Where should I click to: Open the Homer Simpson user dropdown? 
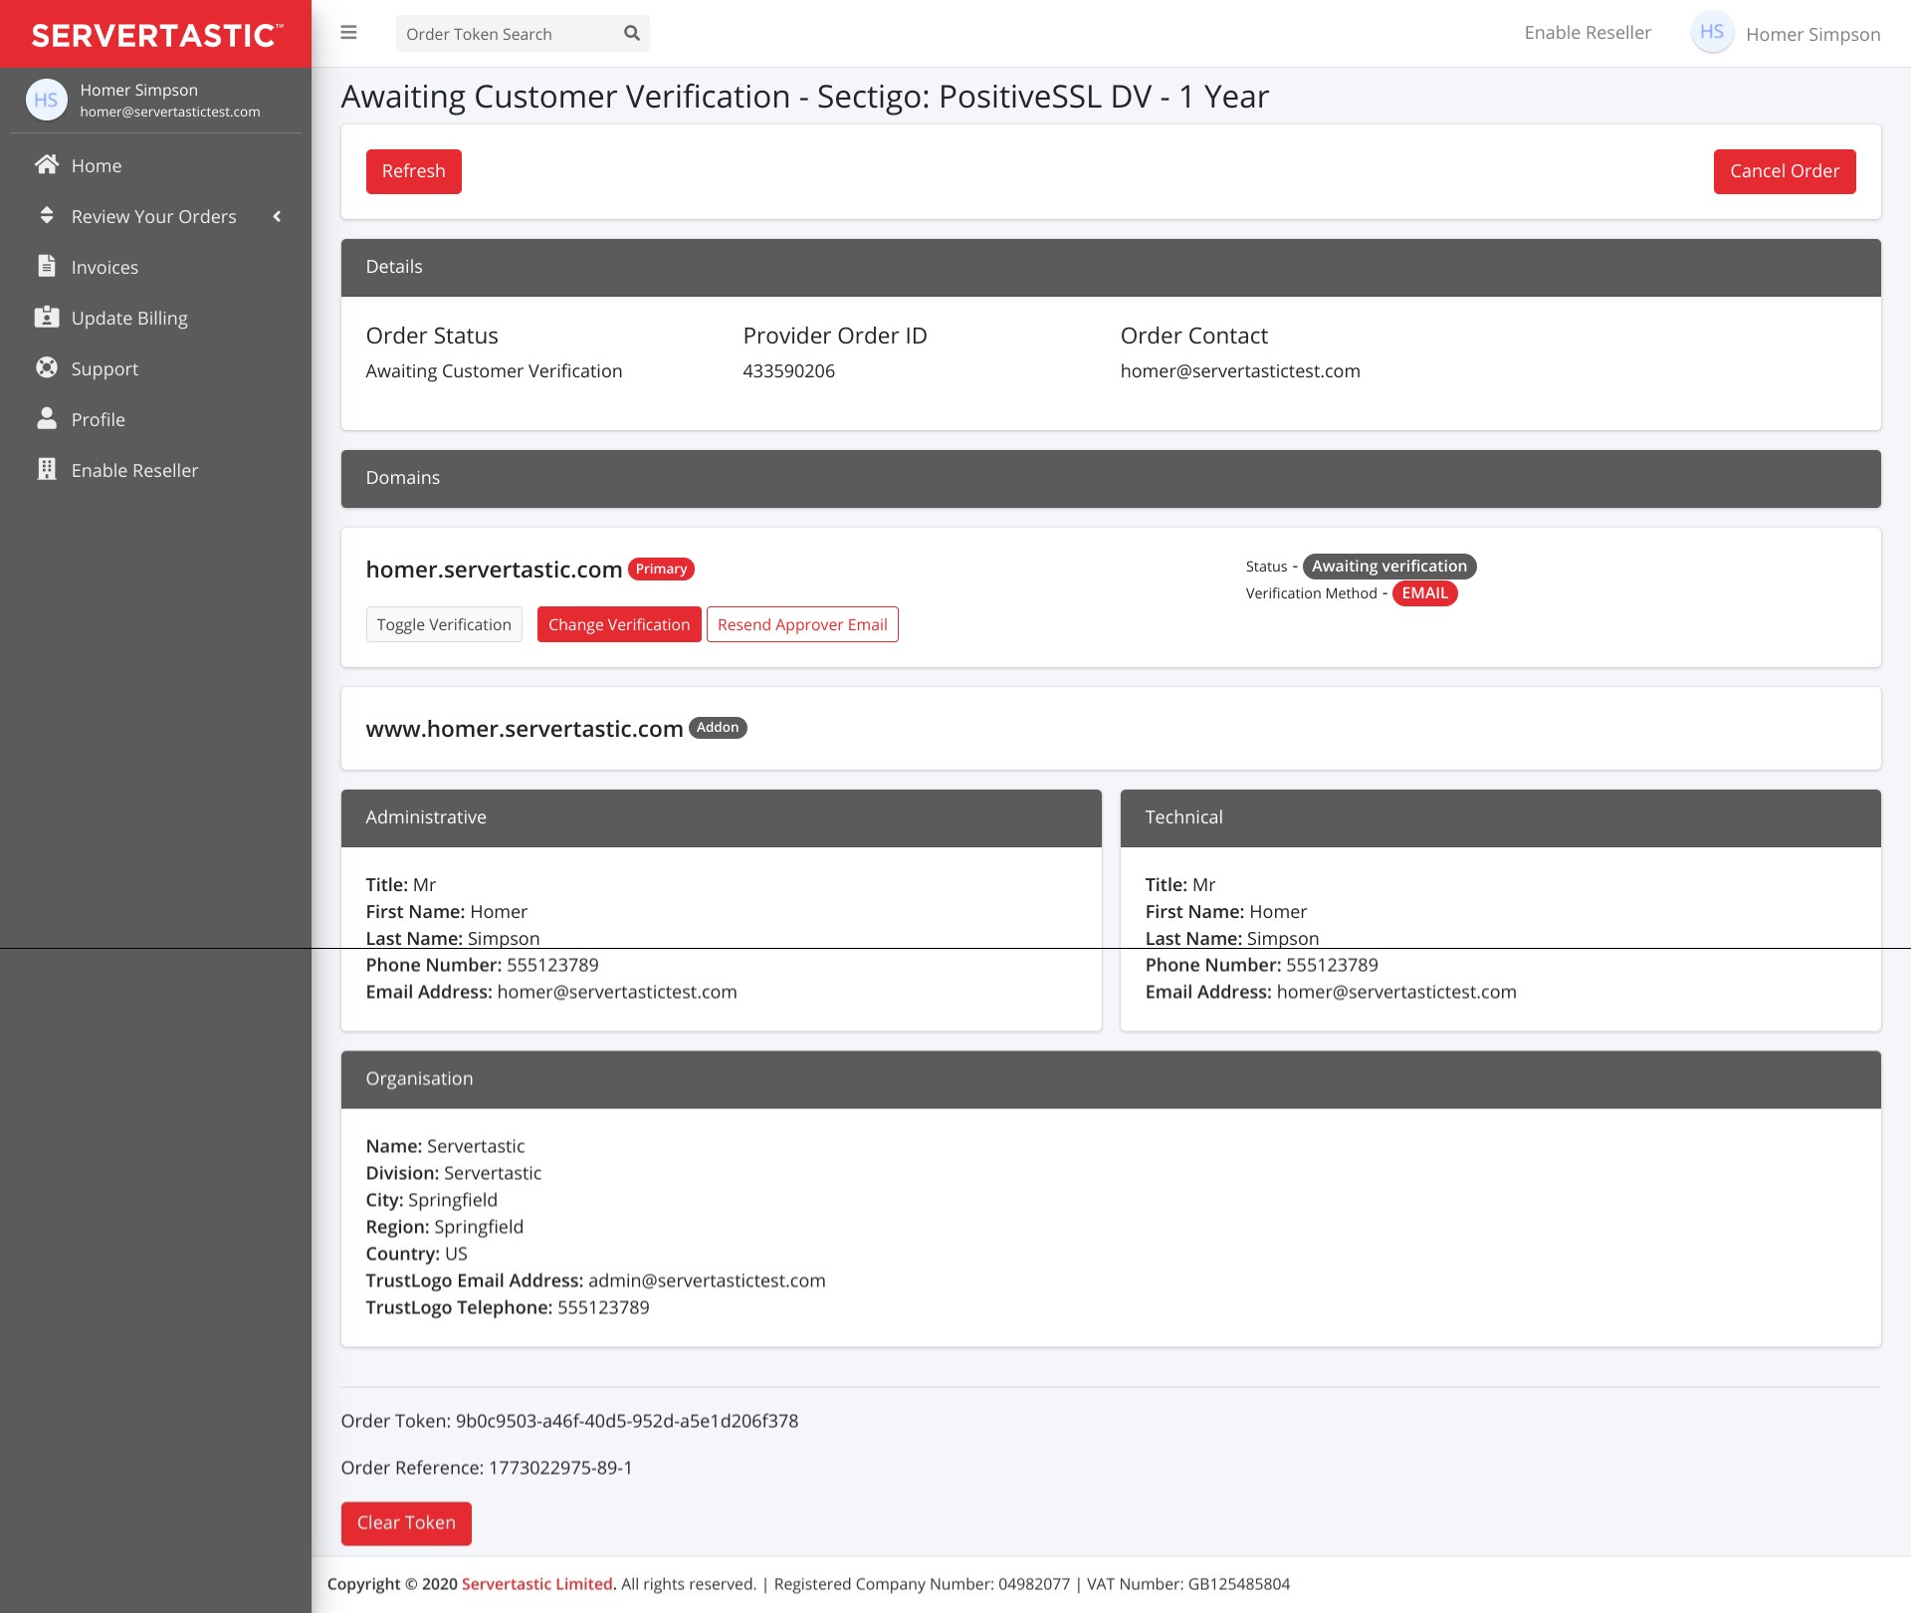click(1812, 35)
